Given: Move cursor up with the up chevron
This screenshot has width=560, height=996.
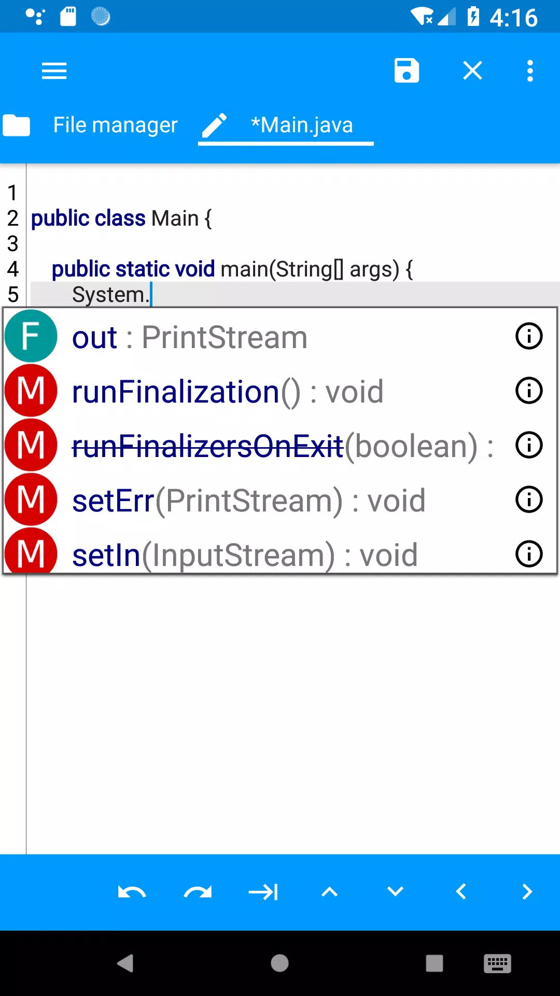Looking at the screenshot, I should click(329, 892).
